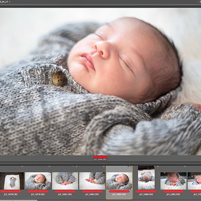Viewport: 201px width, 201px height.
Task: Click the filename JLF_1686.CR2 in the filmstrip
Action: coord(146,194)
